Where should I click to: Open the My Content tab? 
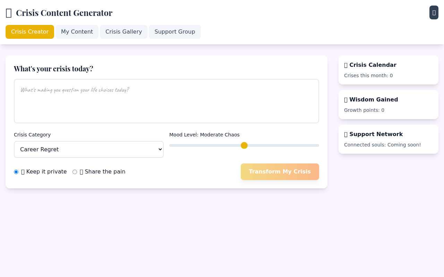(x=77, y=32)
